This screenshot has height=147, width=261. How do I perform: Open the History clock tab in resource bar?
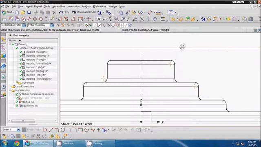[x=3, y=87]
